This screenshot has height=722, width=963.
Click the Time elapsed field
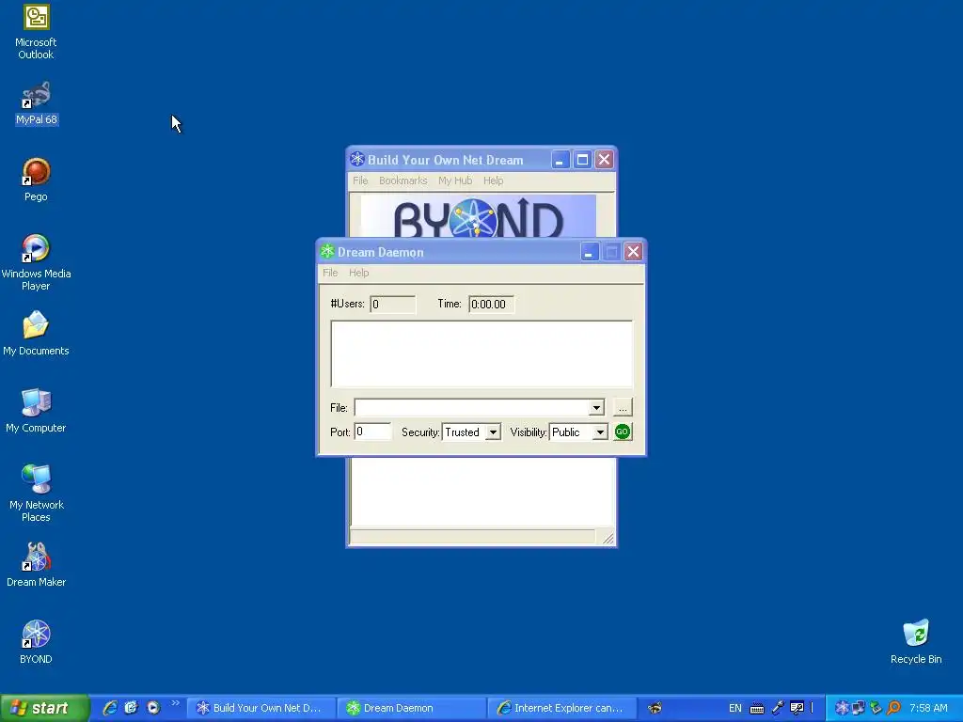491,305
